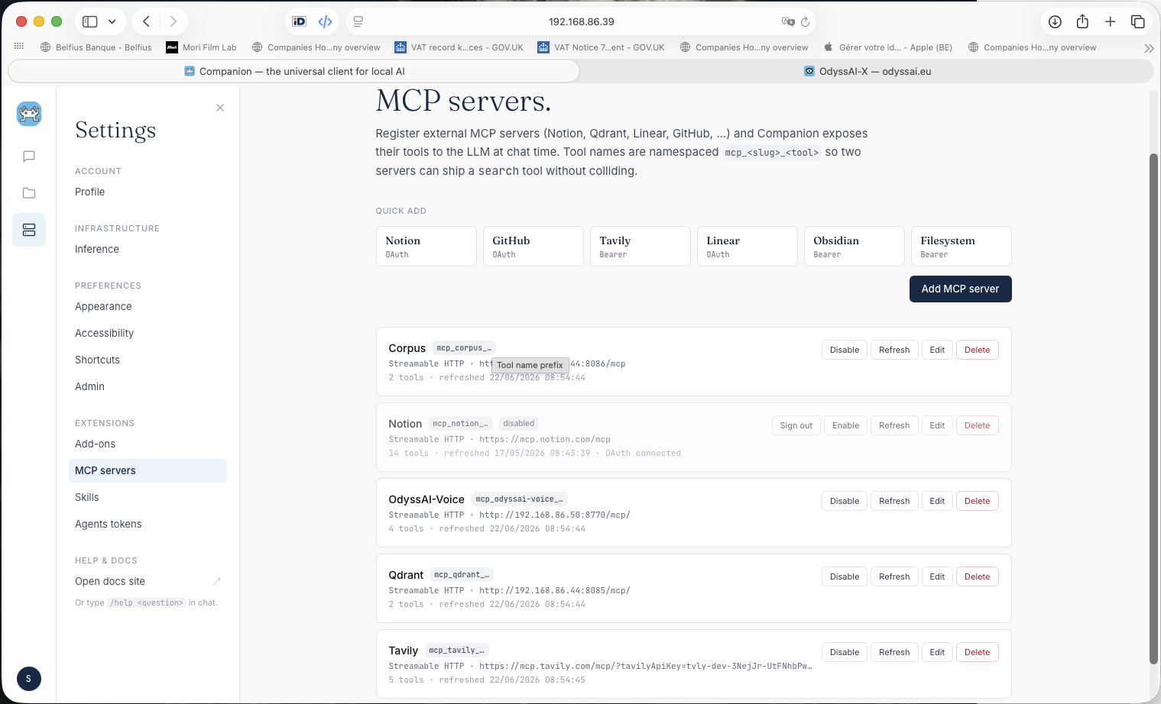Switch to the Companion tab

coord(294,71)
